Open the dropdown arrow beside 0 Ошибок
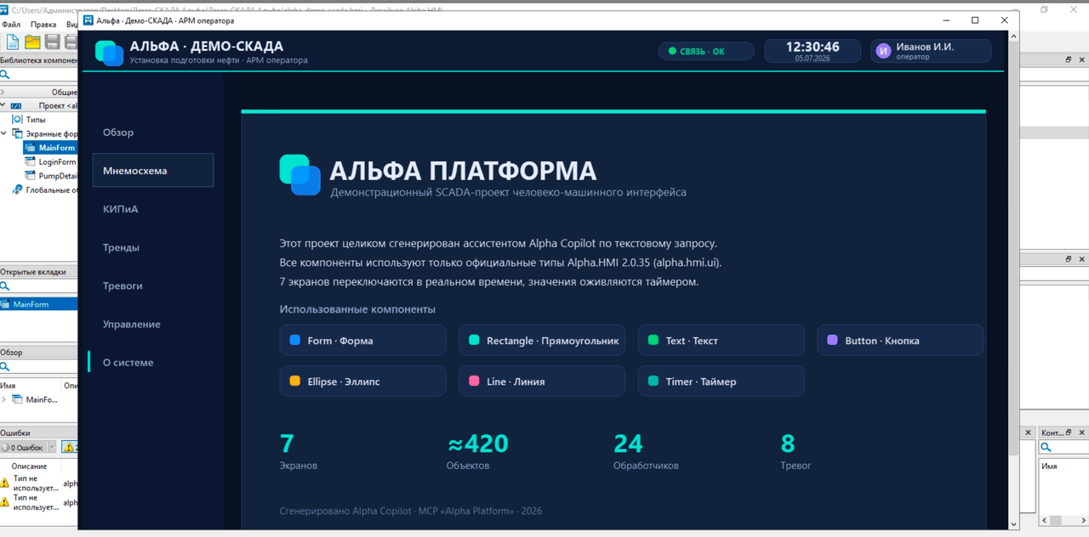The height and width of the screenshot is (537, 1089). [52, 447]
